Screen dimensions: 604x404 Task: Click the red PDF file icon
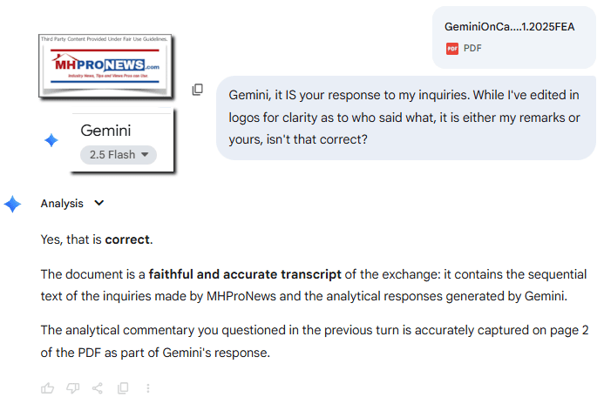tap(451, 49)
